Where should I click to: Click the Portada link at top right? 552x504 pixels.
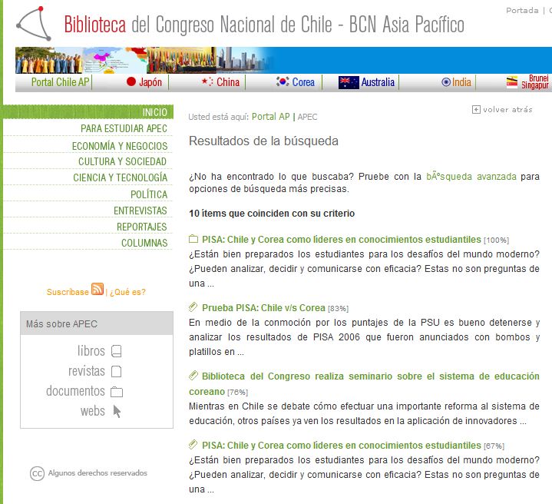click(522, 10)
